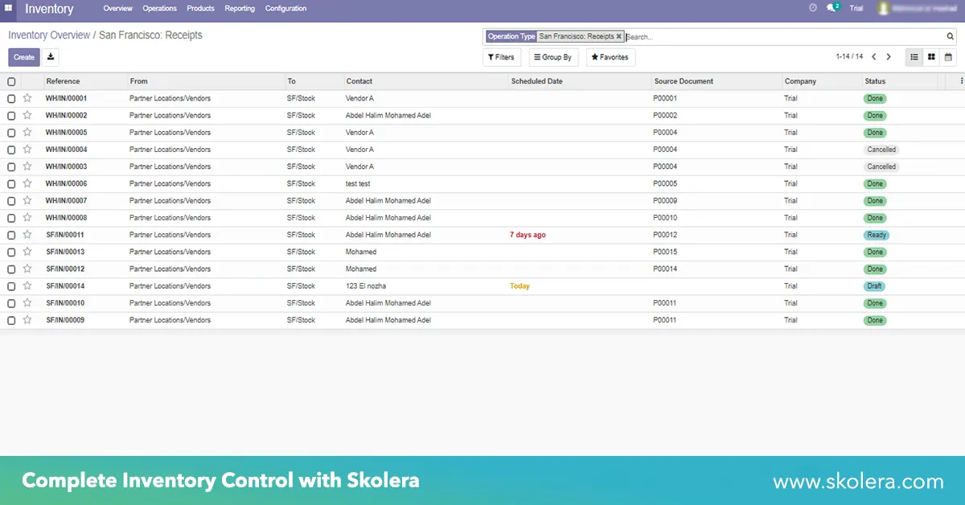Switch to calendar view
The width and height of the screenshot is (965, 505).
[948, 57]
